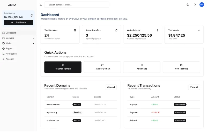Open the Account sidebar item

tap(10, 59)
